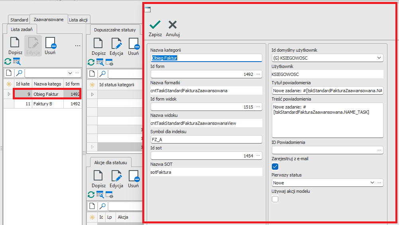The image size is (399, 225).
Task: Click Dopisz icon in Lista zadań panel
Action: point(15,43)
